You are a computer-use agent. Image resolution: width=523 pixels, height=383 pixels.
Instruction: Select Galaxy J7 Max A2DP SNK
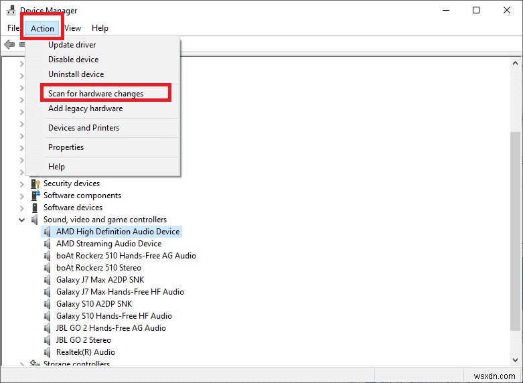pos(100,280)
